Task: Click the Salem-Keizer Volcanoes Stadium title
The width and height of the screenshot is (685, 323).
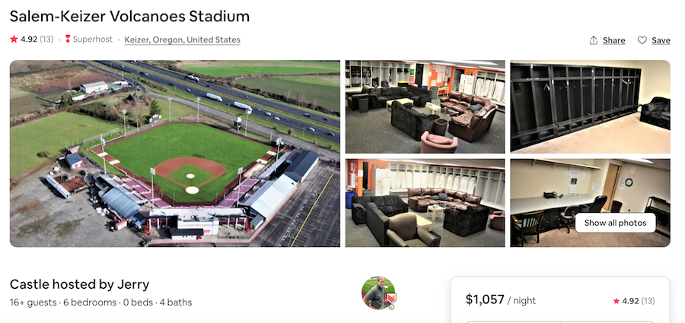Action: point(129,16)
